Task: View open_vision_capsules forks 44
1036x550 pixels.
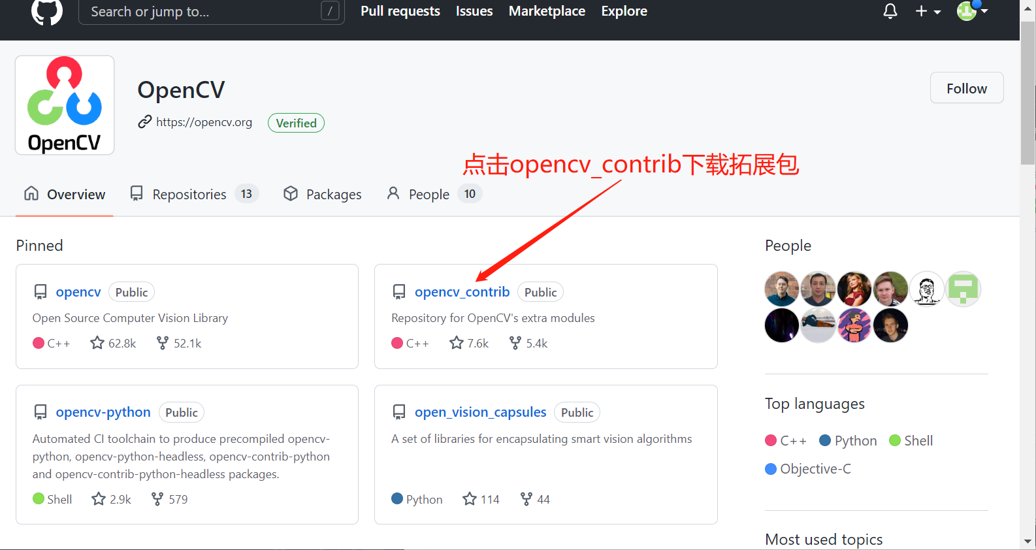Action: click(x=535, y=499)
